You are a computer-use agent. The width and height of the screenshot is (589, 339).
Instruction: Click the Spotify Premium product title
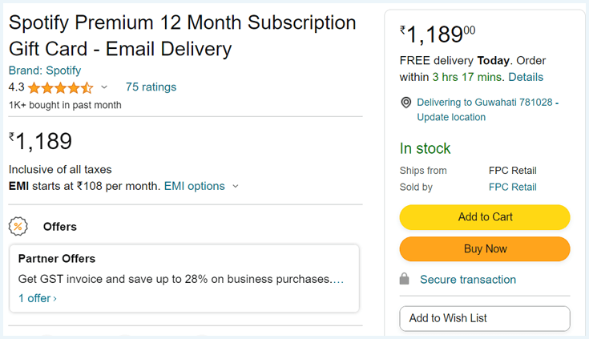pyautogui.click(x=182, y=36)
